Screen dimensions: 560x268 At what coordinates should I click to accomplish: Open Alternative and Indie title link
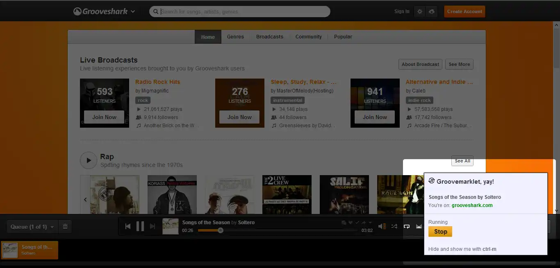click(x=439, y=82)
